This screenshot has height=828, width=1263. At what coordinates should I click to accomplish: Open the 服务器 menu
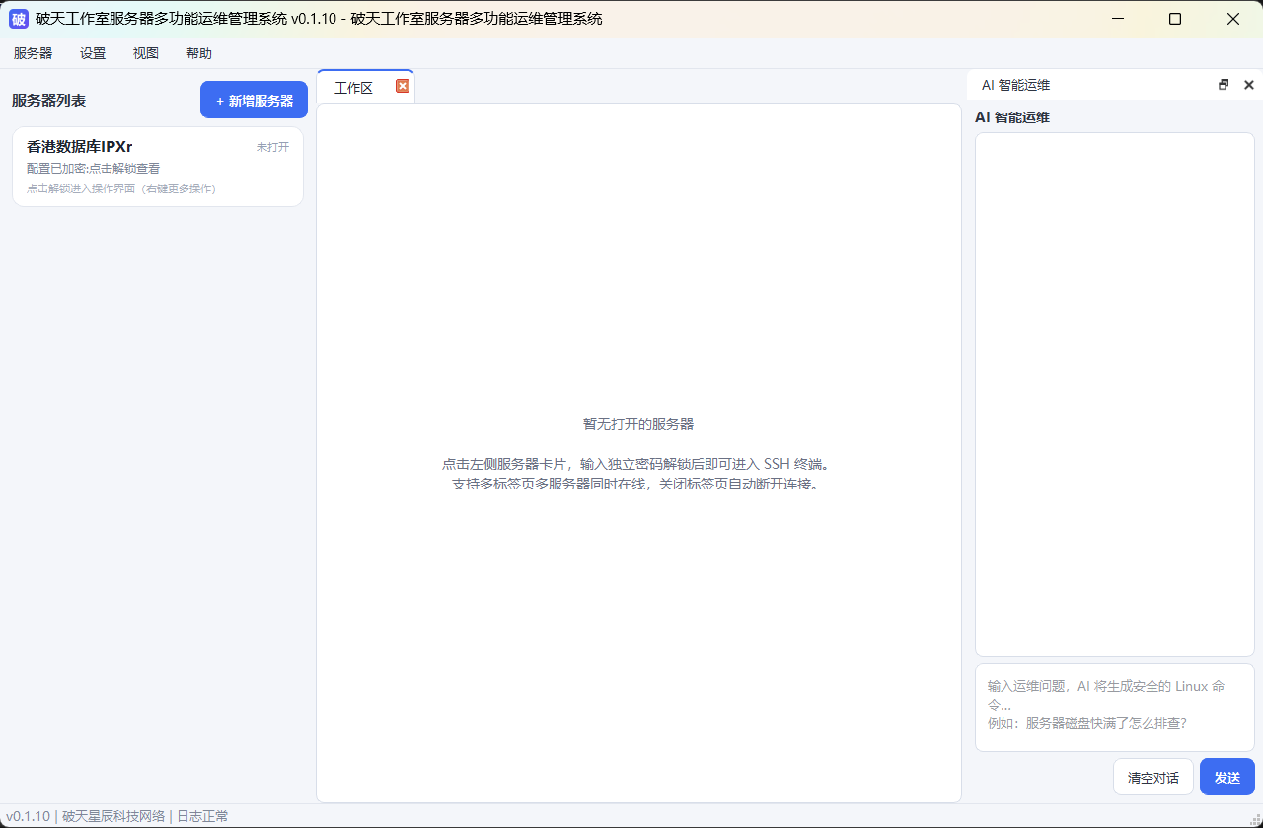point(34,53)
